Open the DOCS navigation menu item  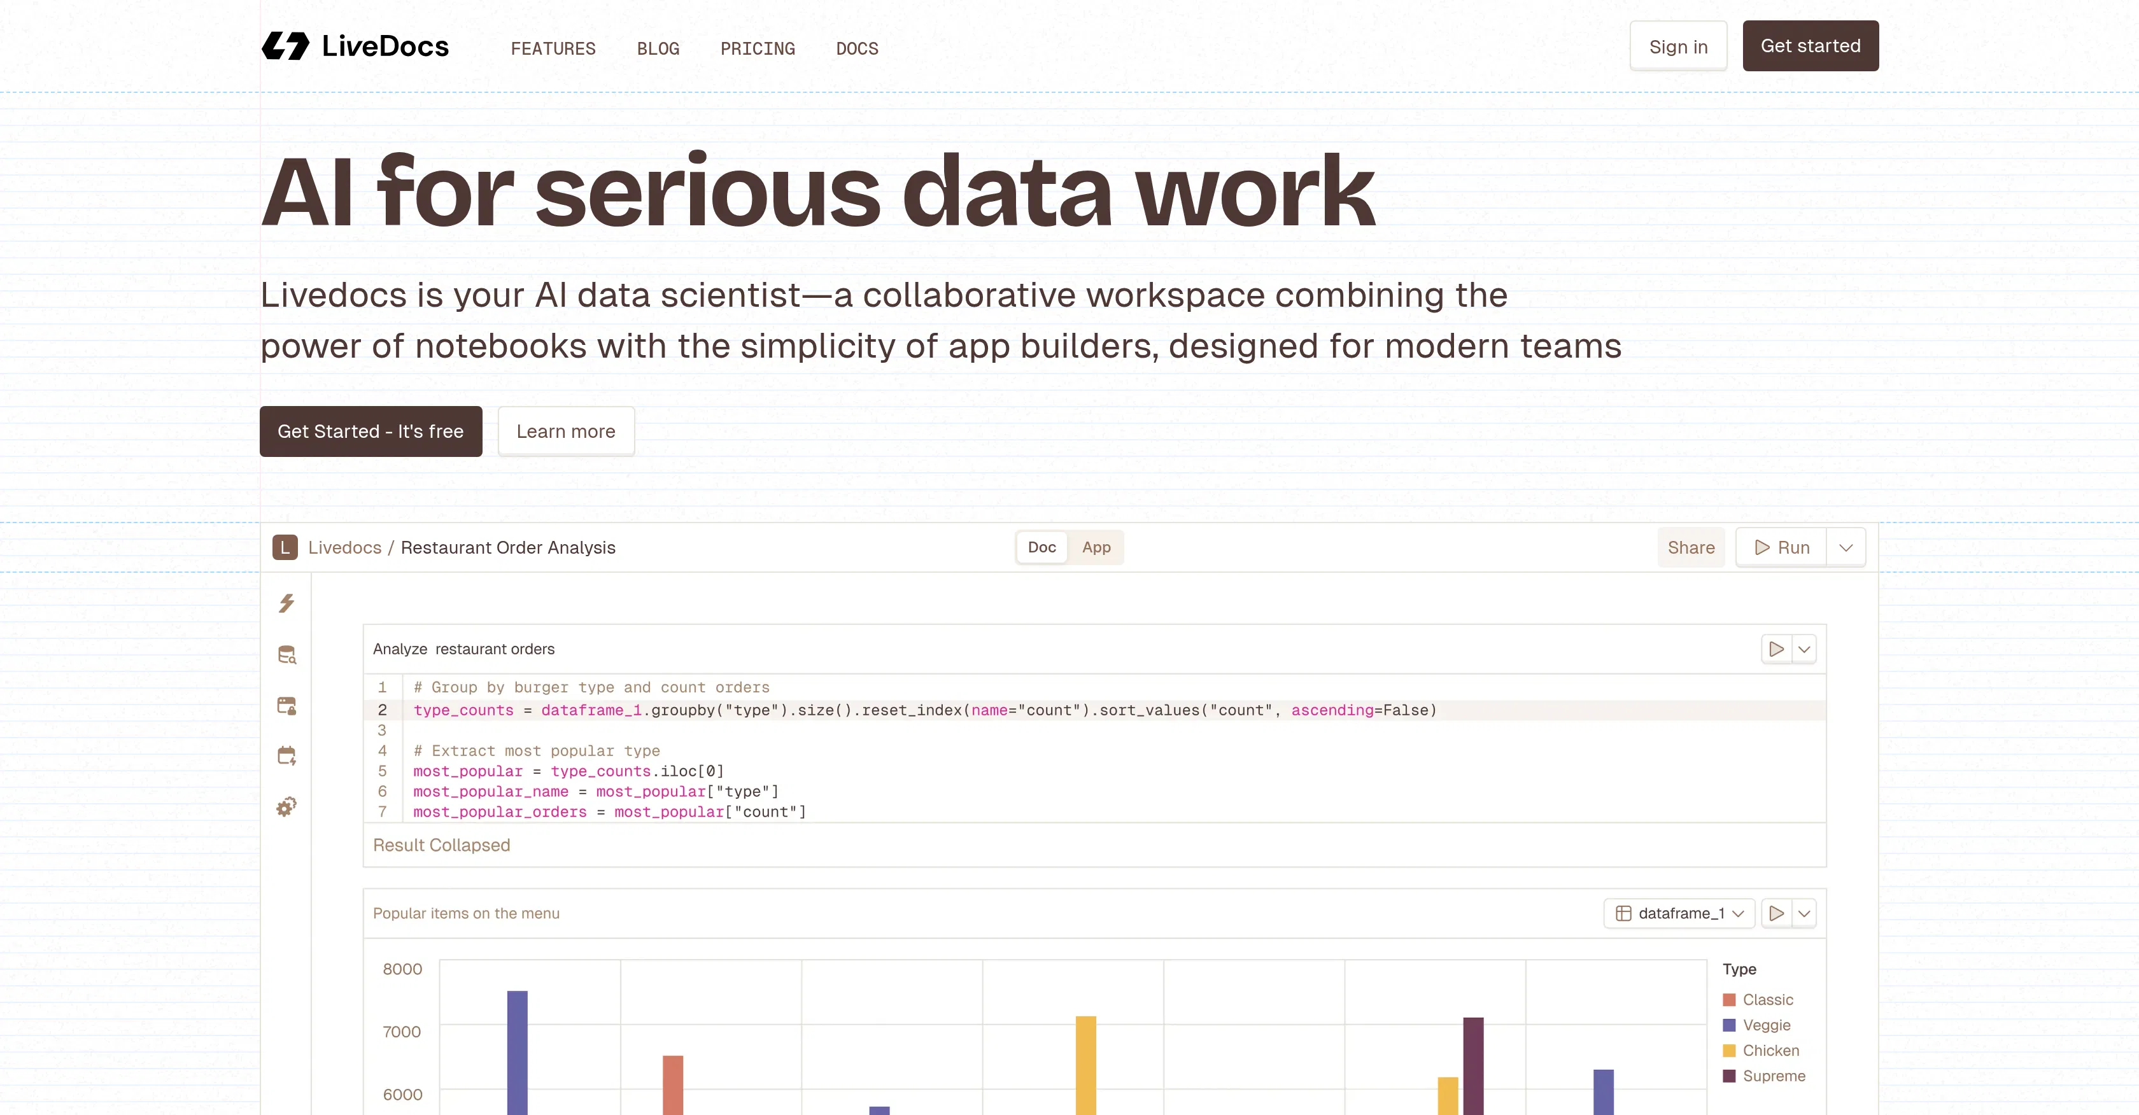(x=857, y=48)
